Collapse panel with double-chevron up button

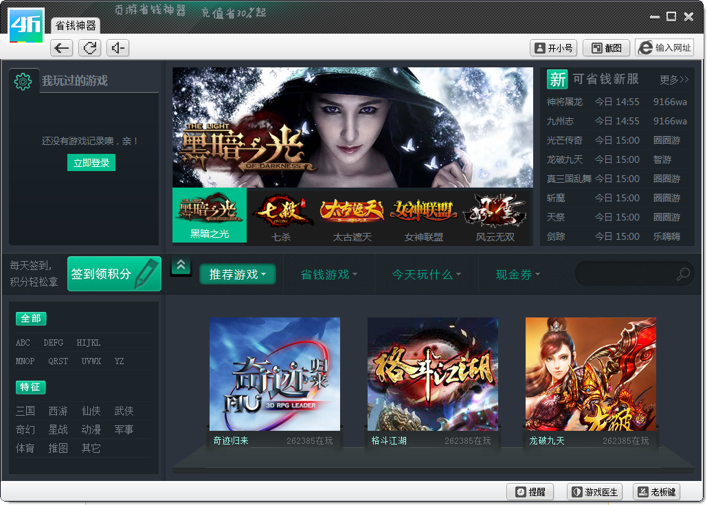(x=181, y=266)
